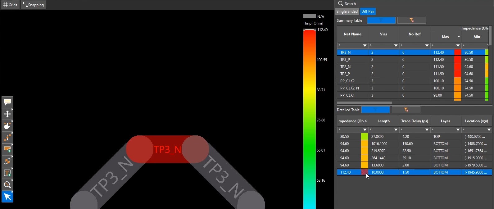This screenshot has height=209, width=494.
Task: Sort by the Trace Delay (ps) header
Action: [415, 121]
